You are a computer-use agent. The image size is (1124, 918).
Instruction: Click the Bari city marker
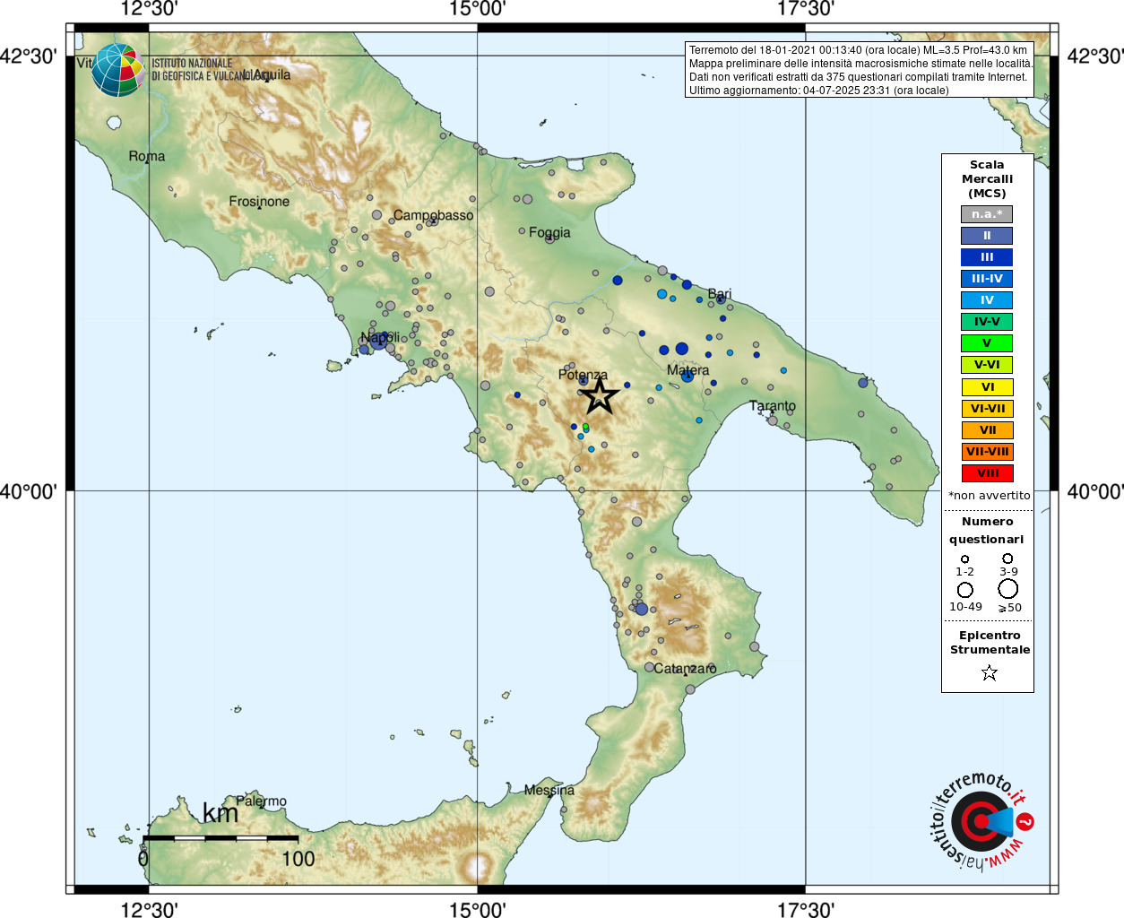pos(721,299)
